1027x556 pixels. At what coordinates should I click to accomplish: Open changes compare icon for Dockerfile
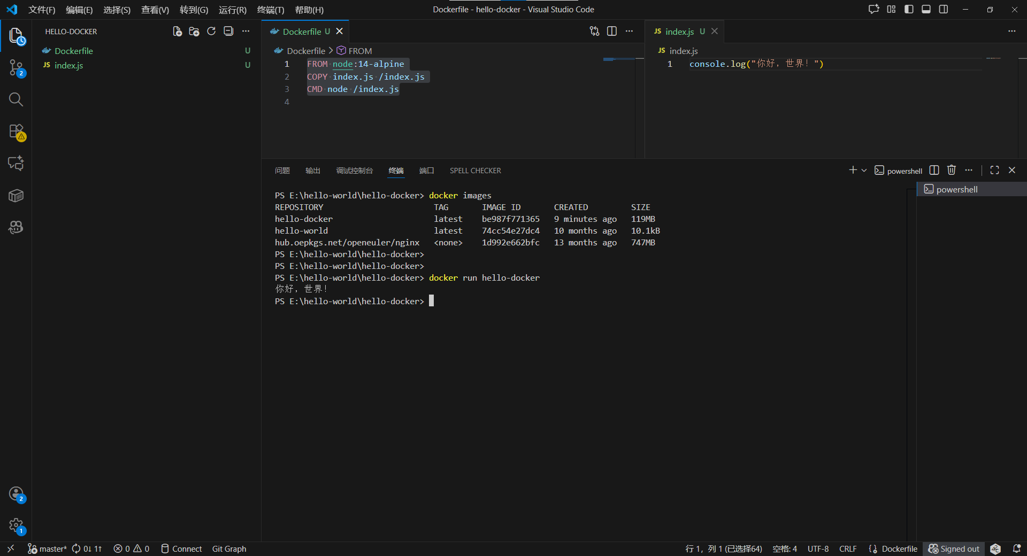(x=595, y=32)
